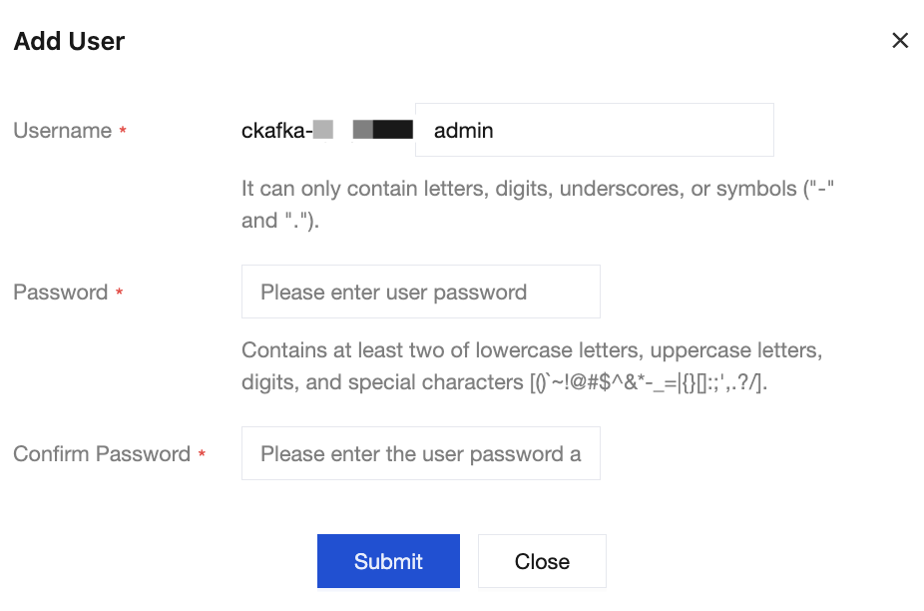Viewport: 924px width, 611px height.
Task: Click the Username field label
Action: pos(62,131)
